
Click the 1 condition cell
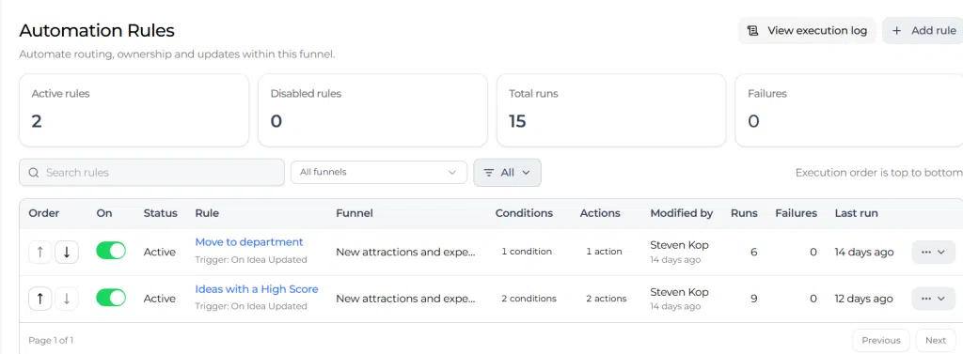pyautogui.click(x=527, y=252)
